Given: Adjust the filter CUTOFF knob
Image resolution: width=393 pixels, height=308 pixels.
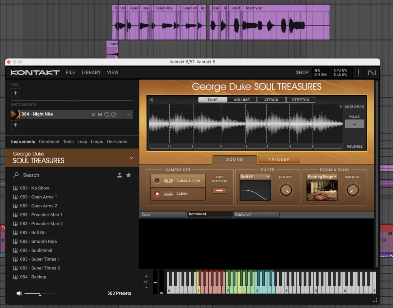Looking at the screenshot, I should point(286,189).
